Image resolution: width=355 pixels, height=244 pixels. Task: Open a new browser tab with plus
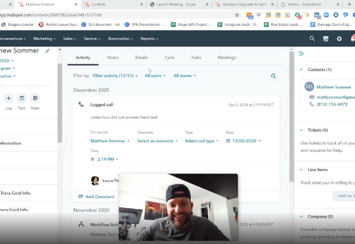coord(350,4)
